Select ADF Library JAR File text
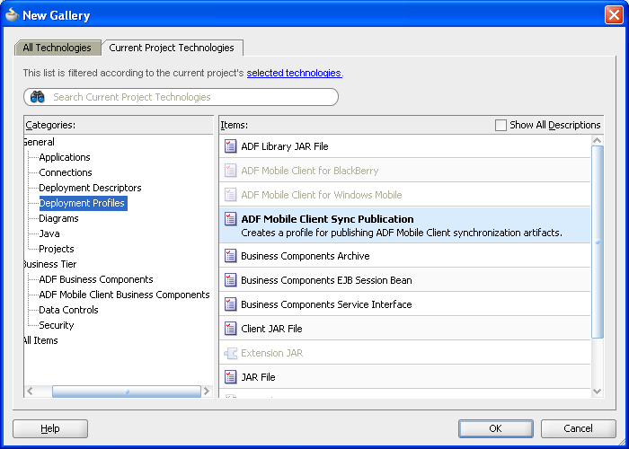This screenshot has width=629, height=449. pos(285,146)
